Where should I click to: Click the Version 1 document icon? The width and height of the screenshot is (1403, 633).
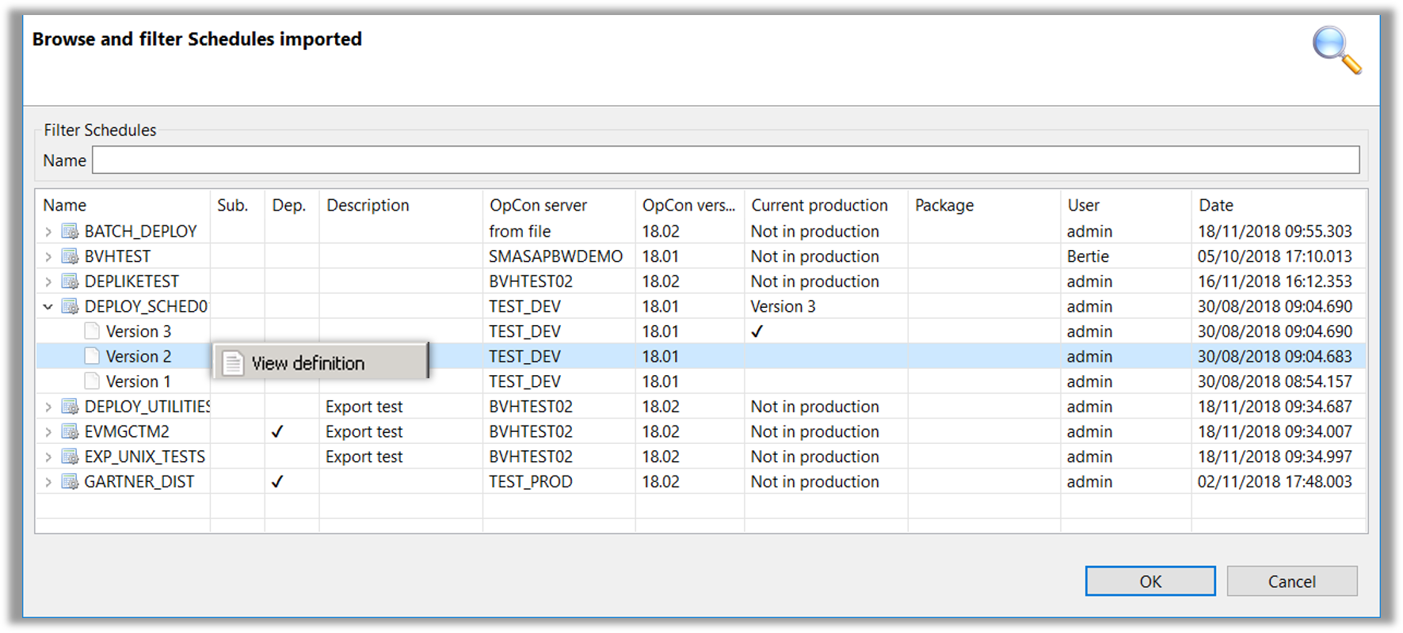pyautogui.click(x=92, y=381)
